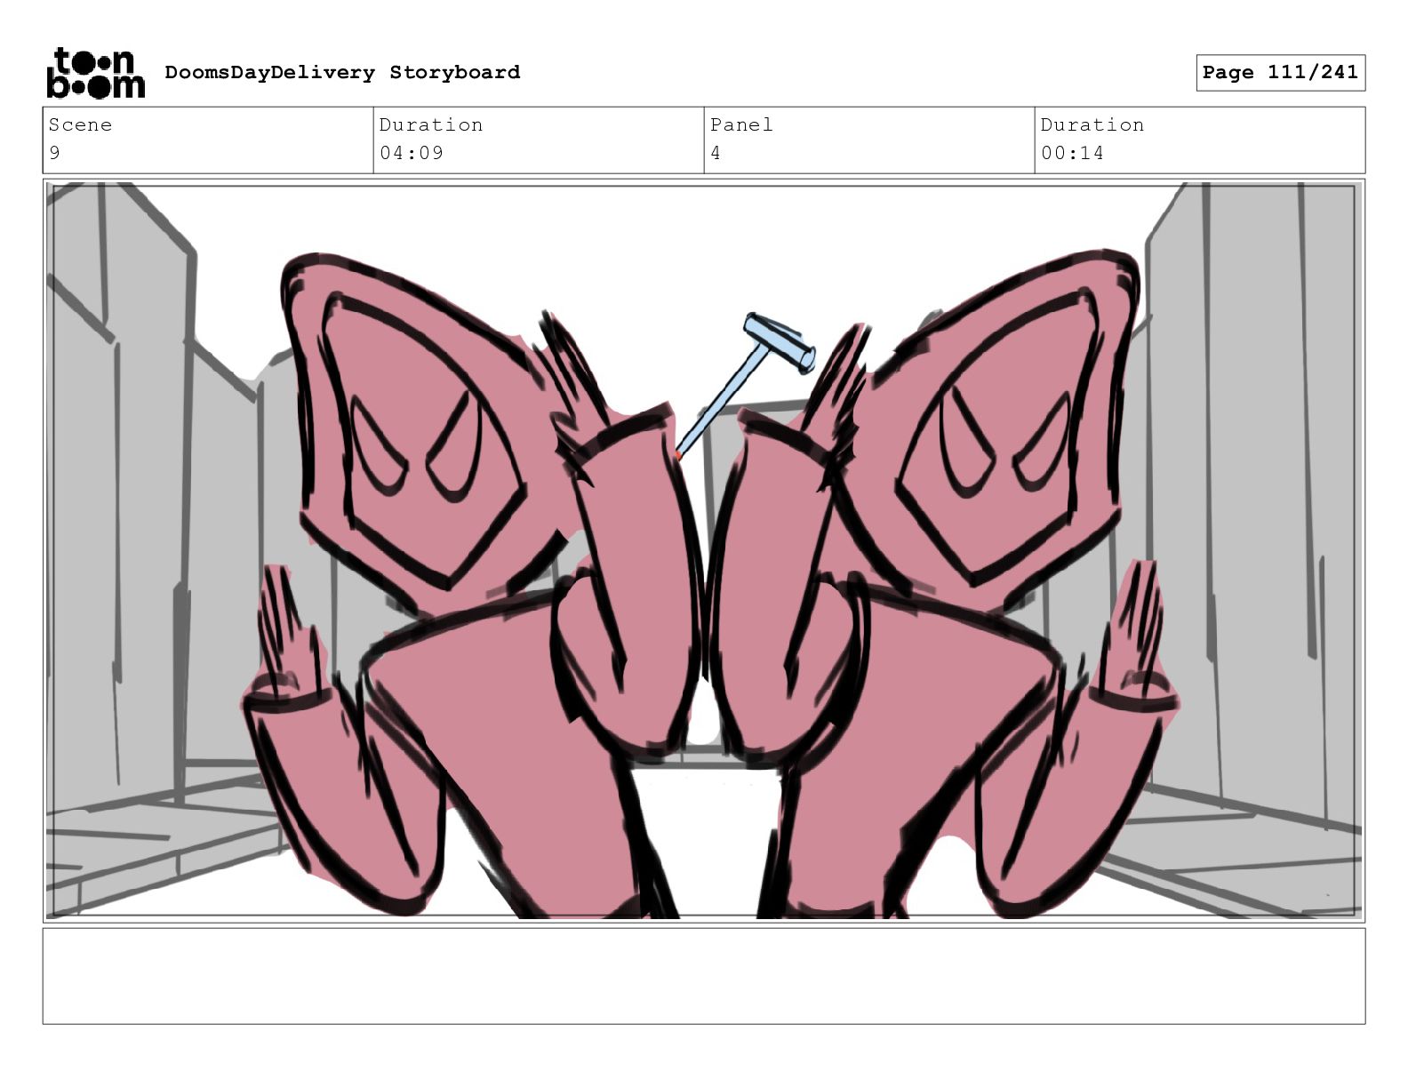This screenshot has width=1408, height=1088.
Task: Click the panel duration value '00:14'
Action: [x=1073, y=153]
